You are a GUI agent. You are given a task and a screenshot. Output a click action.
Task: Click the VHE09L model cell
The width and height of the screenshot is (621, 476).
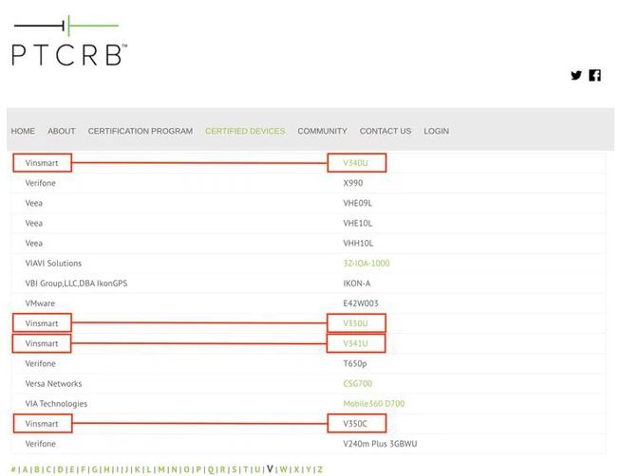[x=358, y=203]
